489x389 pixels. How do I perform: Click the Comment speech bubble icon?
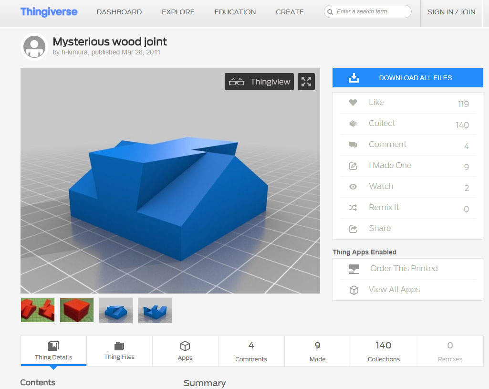coord(353,145)
